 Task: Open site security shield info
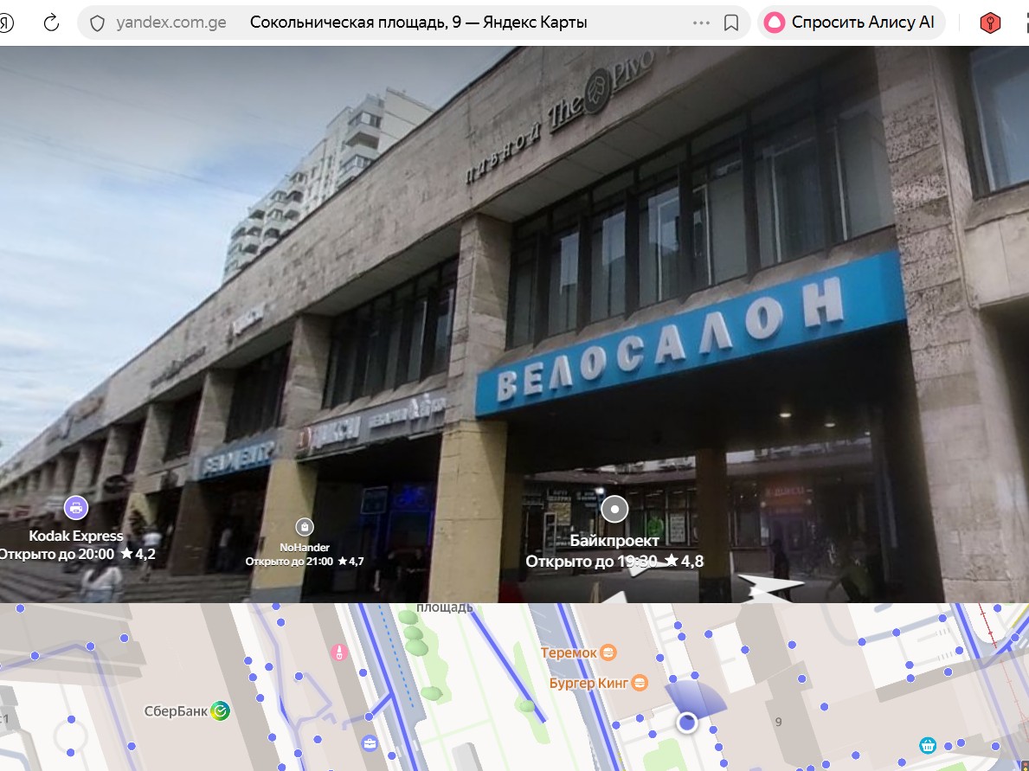pos(97,23)
